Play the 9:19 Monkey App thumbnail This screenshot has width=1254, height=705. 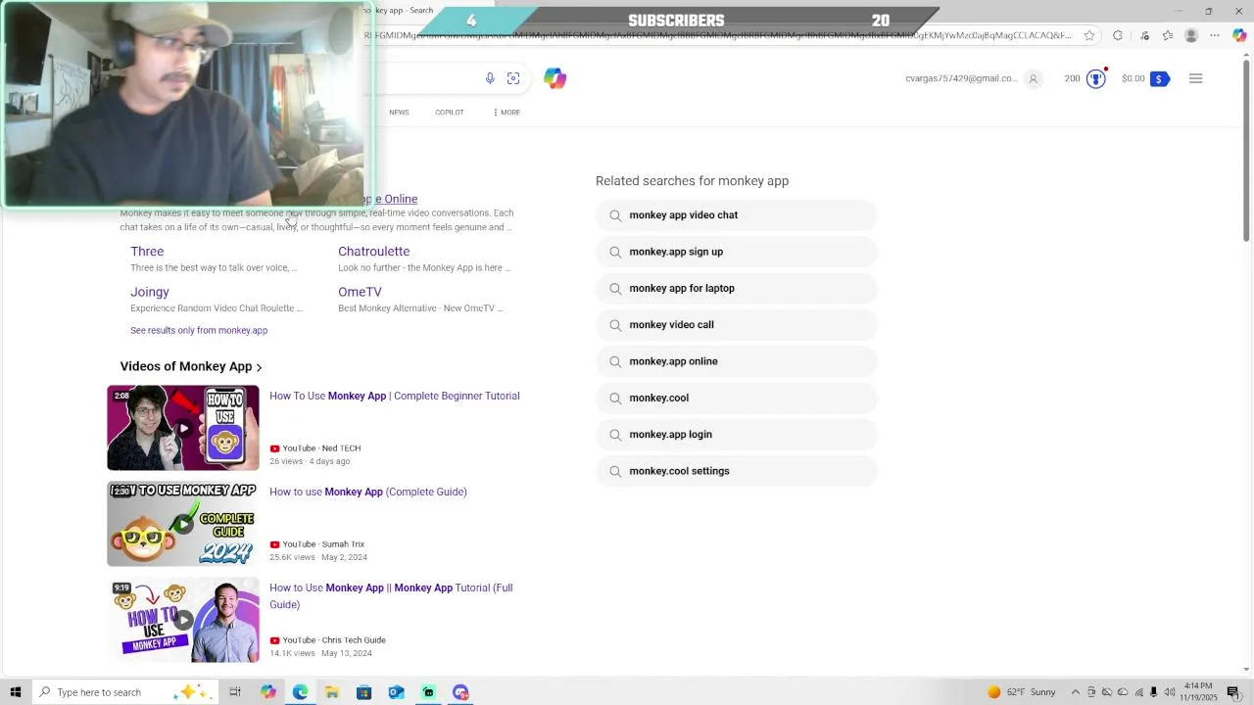coord(183,620)
